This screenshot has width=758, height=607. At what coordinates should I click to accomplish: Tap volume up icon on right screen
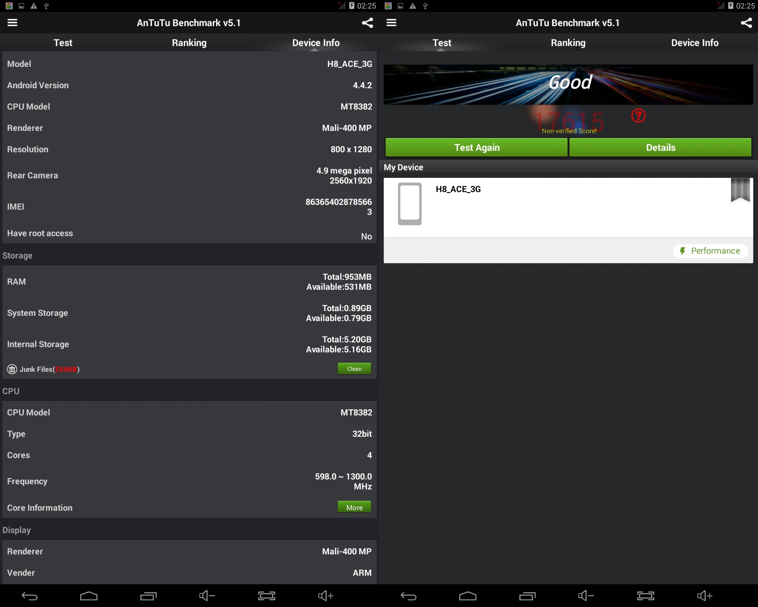(705, 596)
